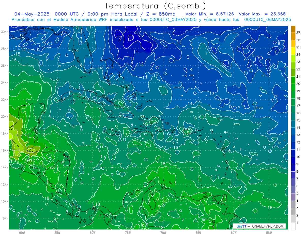
Task: Select the forecast date "04-May-2025"
Action: (32, 14)
